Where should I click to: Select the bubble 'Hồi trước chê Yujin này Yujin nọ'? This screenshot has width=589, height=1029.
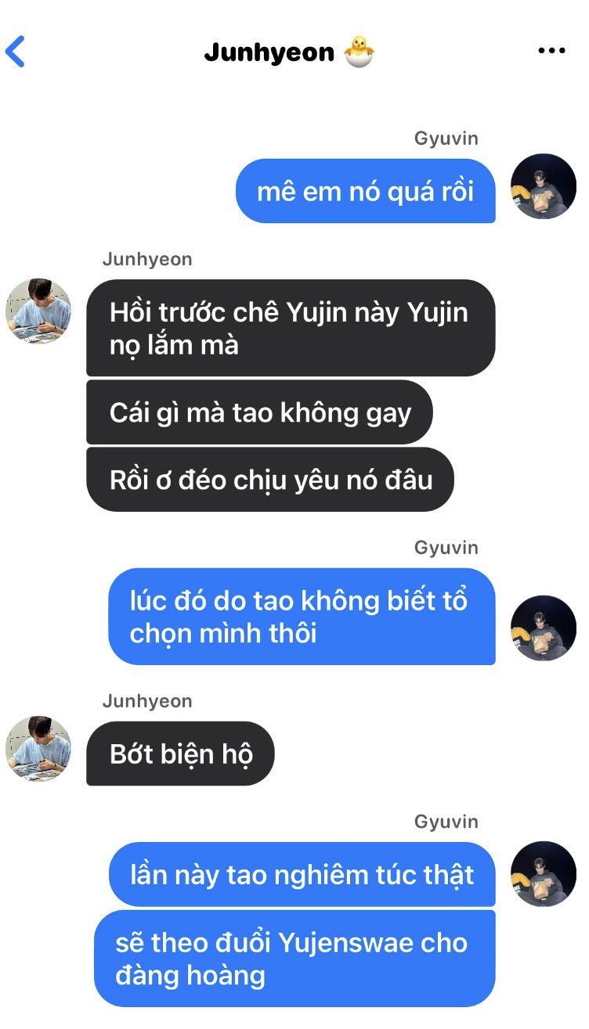pos(291,328)
